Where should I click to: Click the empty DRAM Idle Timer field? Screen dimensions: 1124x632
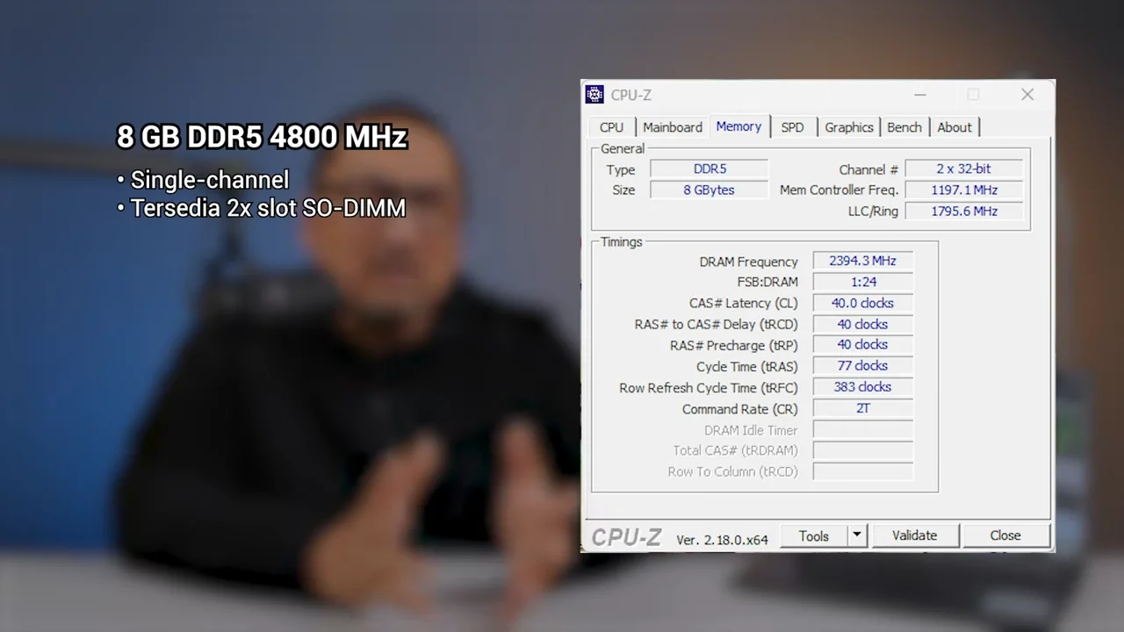point(861,429)
